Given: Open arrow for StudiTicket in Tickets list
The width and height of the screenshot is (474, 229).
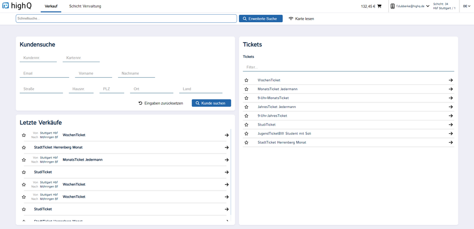Looking at the screenshot, I should pyautogui.click(x=451, y=125).
